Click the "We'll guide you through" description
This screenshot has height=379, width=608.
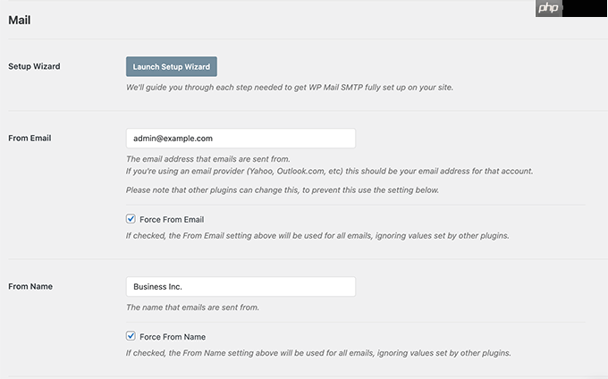[x=290, y=88]
